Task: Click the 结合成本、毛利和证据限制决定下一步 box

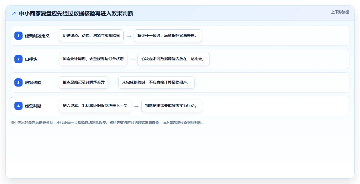Action: click(x=95, y=106)
